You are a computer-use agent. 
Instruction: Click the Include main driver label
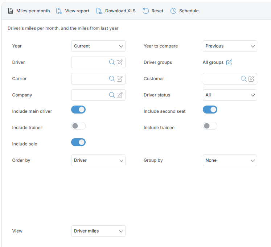click(32, 111)
